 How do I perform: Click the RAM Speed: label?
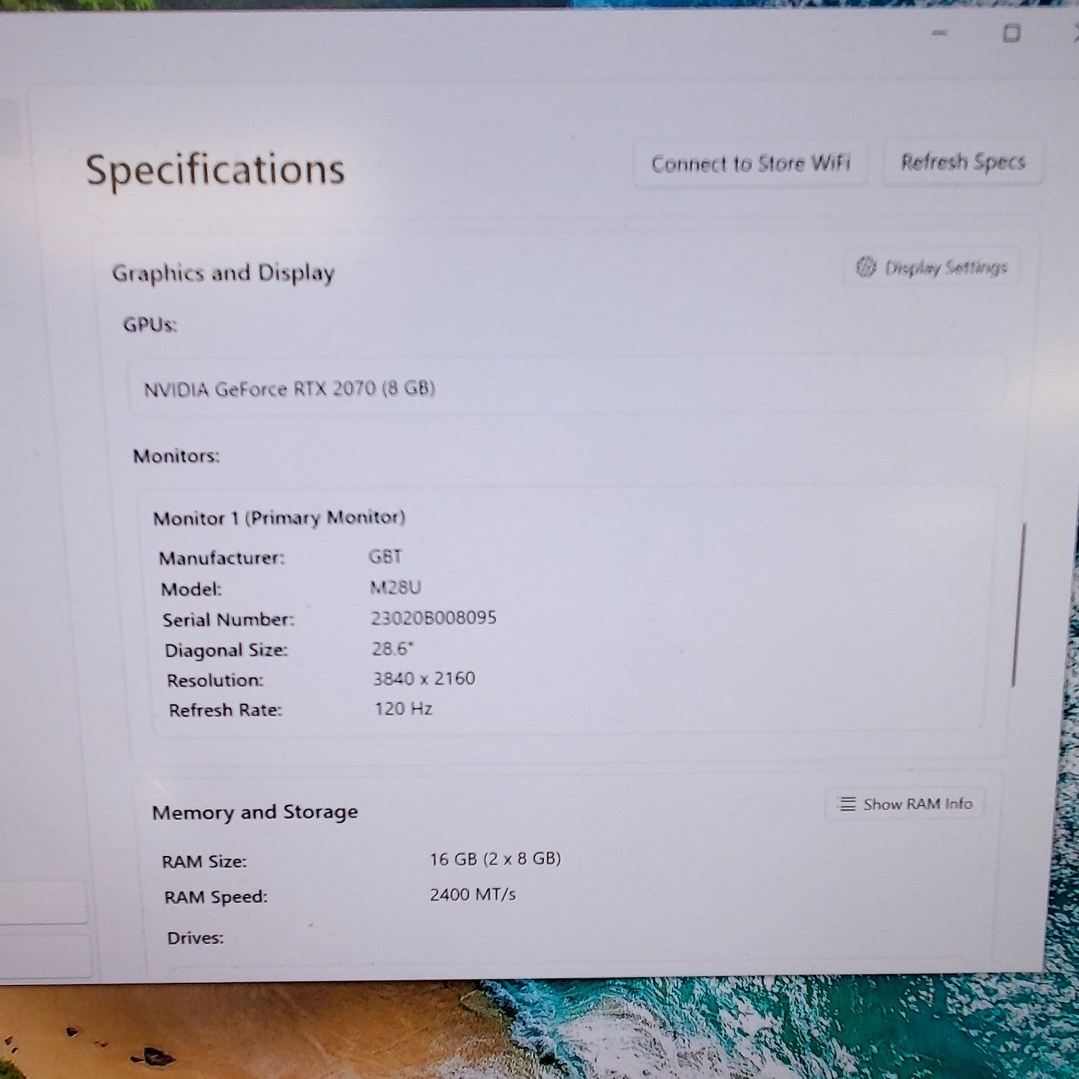(x=215, y=898)
